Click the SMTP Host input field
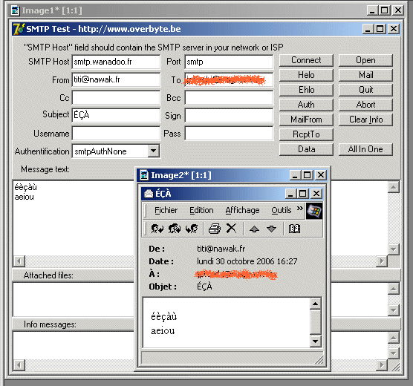The image size is (413, 386). pos(116,62)
